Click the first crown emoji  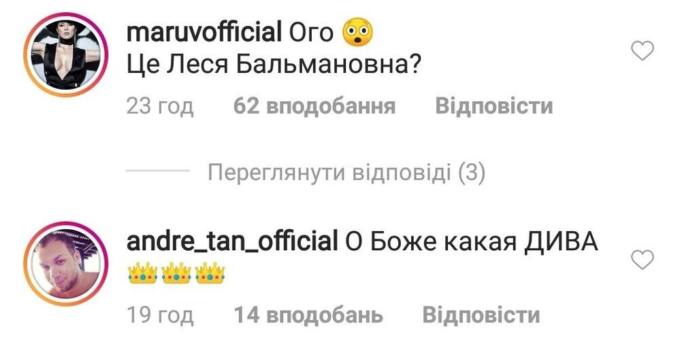point(143,273)
